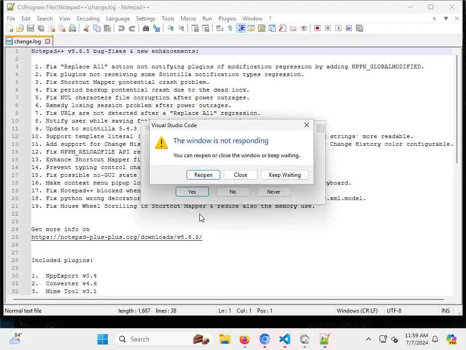Click the Stop recording macro icon

(328, 28)
